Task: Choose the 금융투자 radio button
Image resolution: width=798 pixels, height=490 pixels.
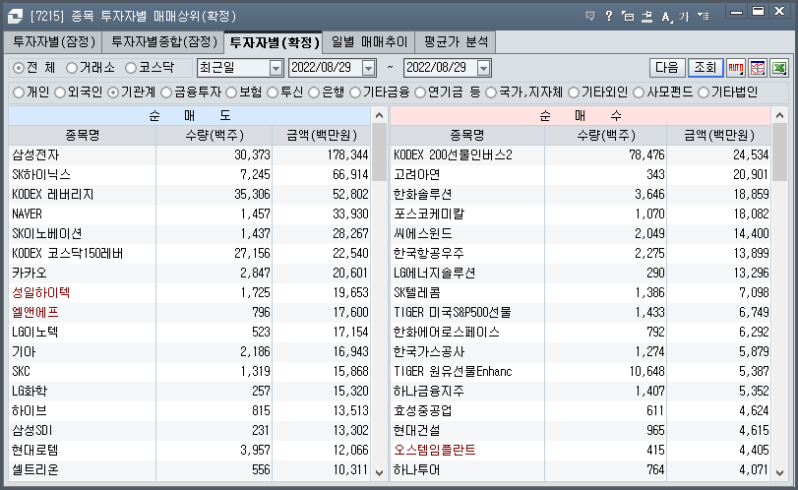Action: 166,92
